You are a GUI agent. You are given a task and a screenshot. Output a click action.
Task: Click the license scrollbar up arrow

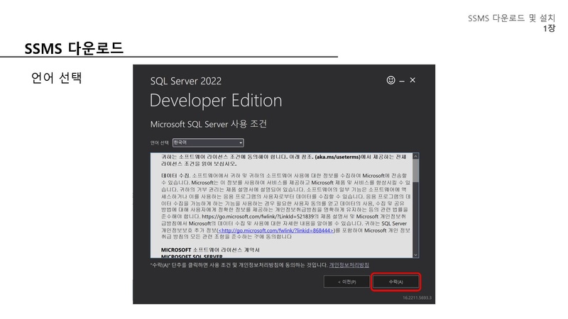coord(416,156)
